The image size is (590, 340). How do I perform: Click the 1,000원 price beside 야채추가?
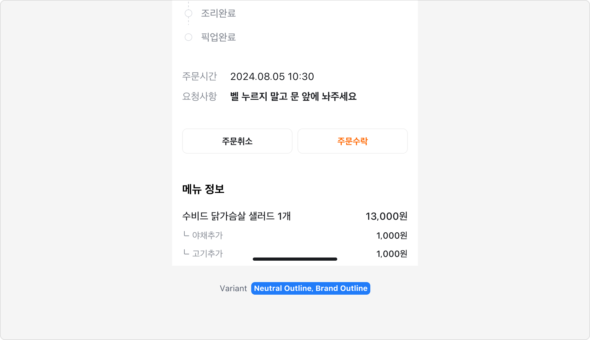click(x=392, y=235)
